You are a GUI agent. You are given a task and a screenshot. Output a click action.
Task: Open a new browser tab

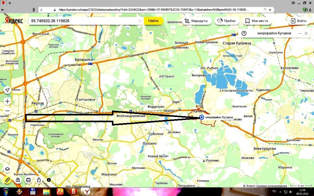point(10,2)
